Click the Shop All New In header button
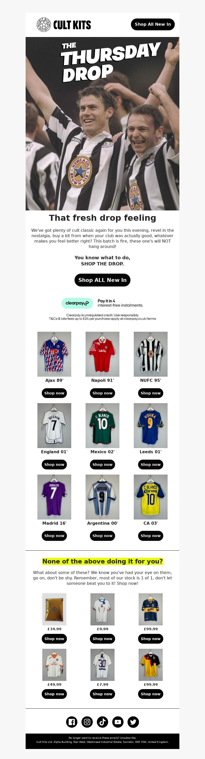The image size is (205, 759). (x=153, y=24)
